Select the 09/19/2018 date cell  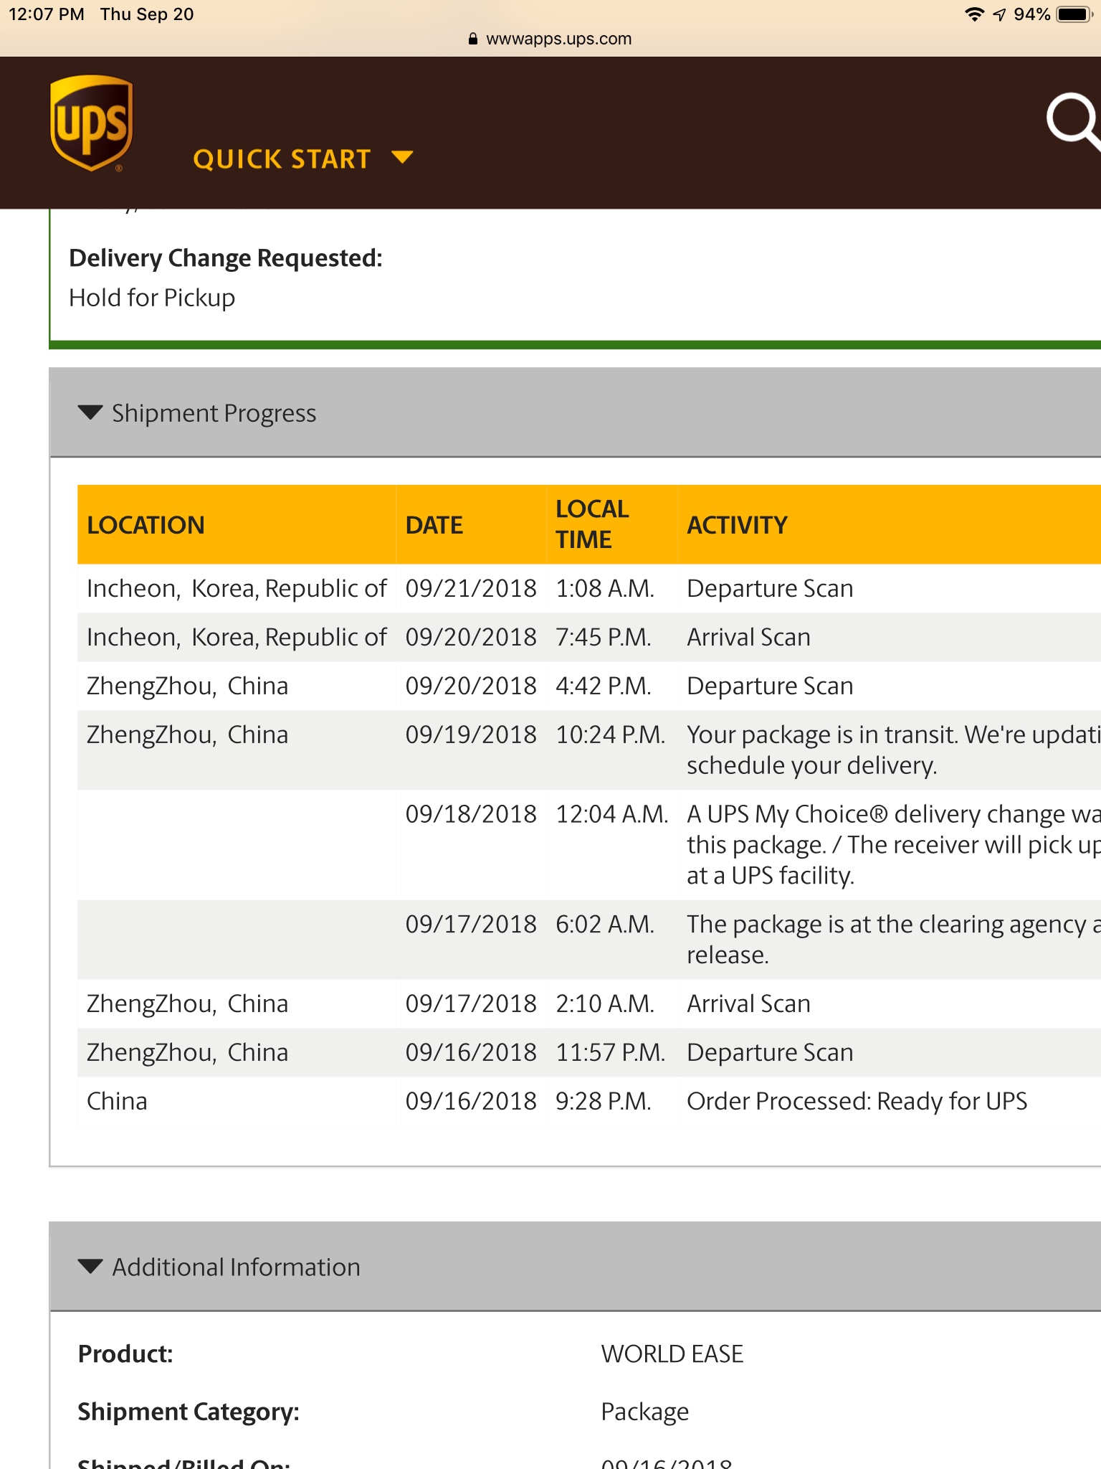[471, 735]
